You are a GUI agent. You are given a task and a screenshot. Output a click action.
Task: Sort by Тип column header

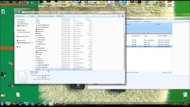75,19
